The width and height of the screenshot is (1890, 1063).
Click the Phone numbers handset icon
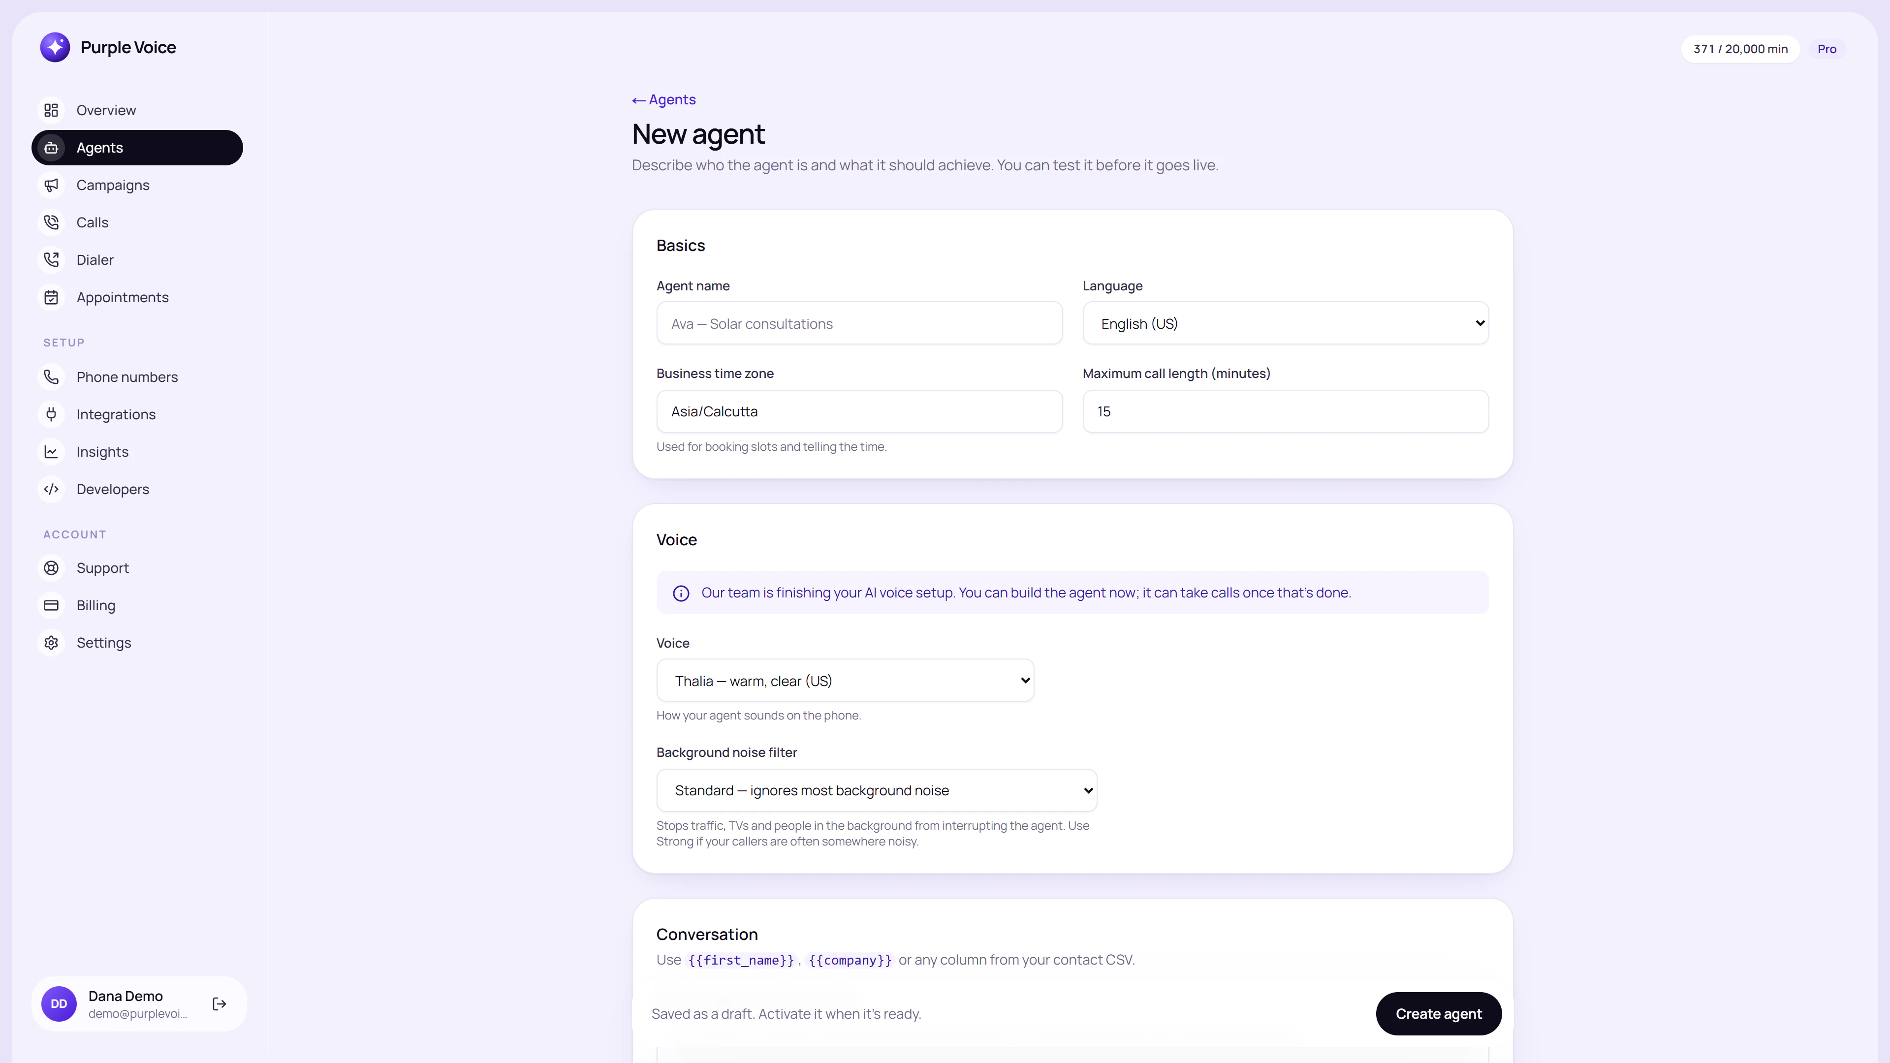pos(51,377)
